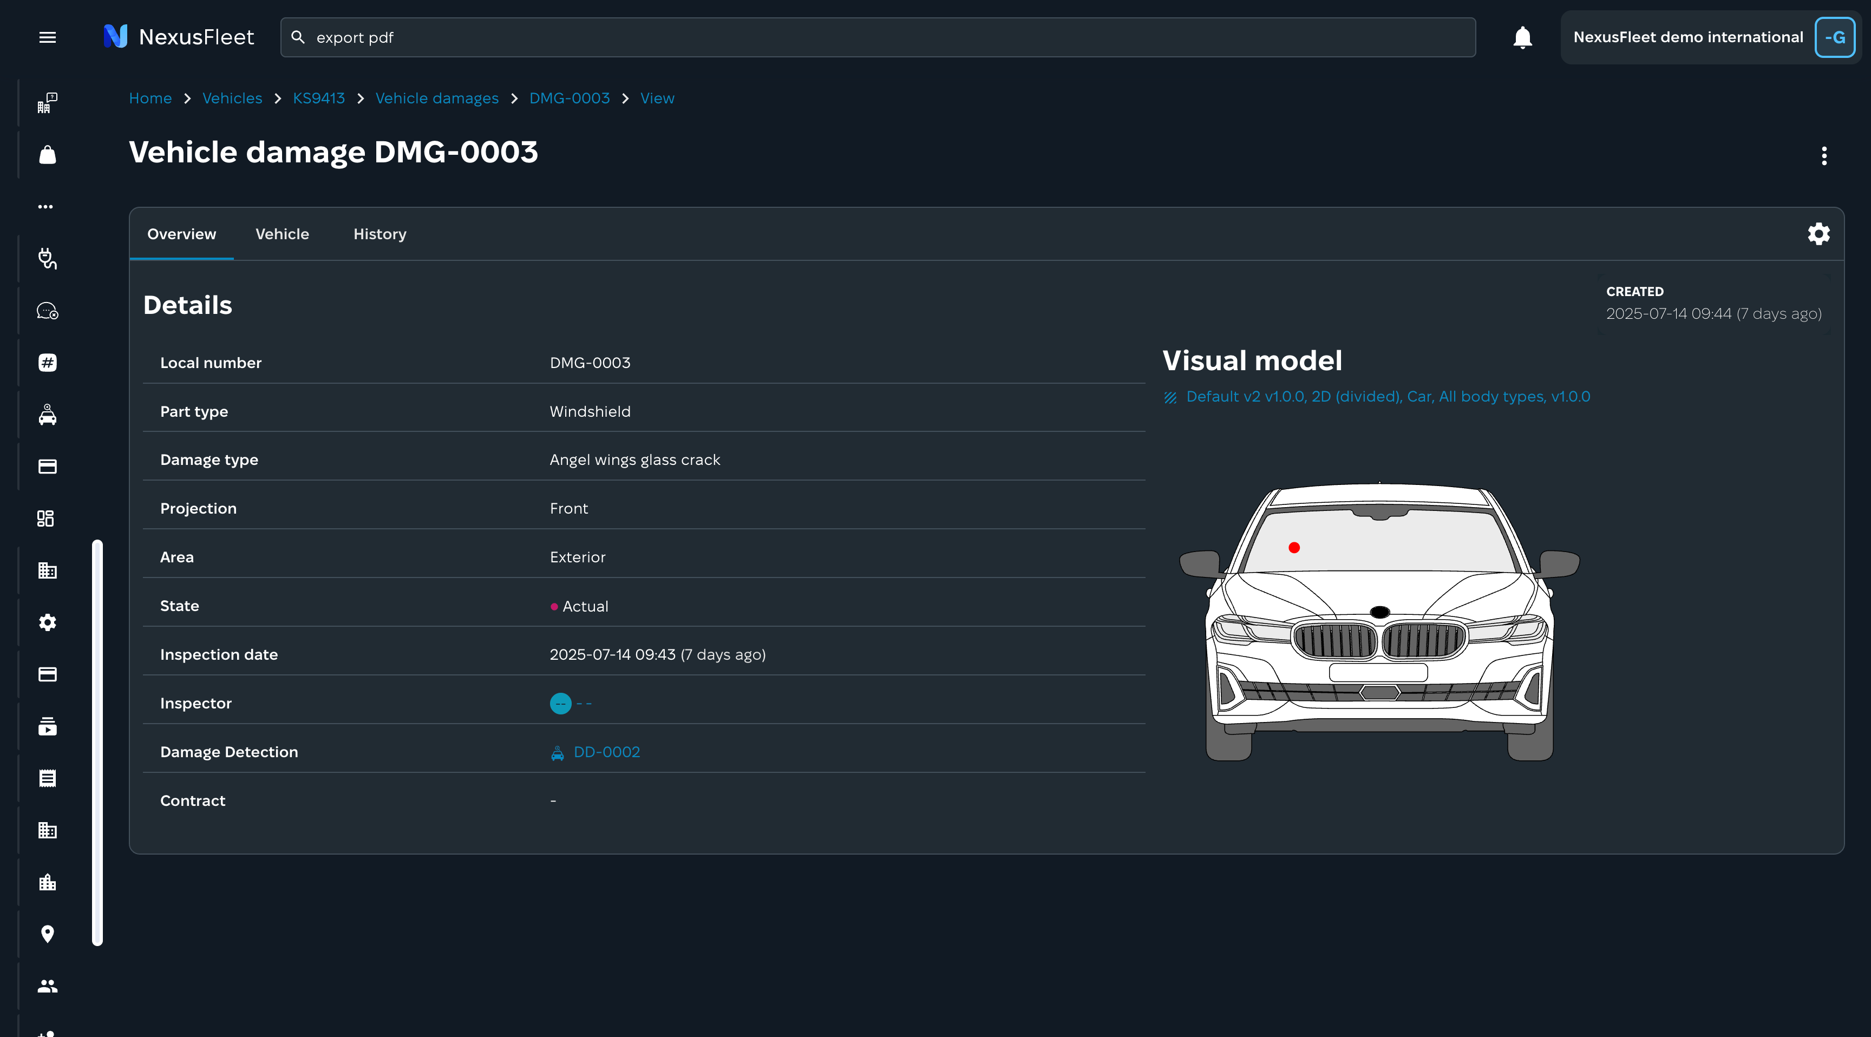
Task: Expand the sidebar ellipsis more items
Action: pyautogui.click(x=46, y=206)
